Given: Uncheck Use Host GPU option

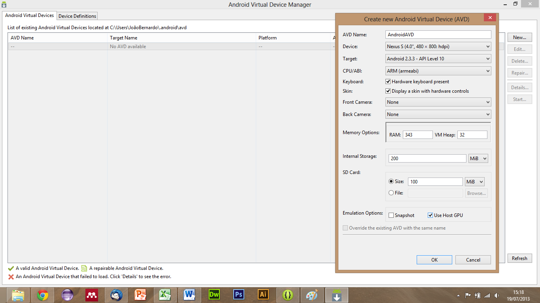Looking at the screenshot, I should point(430,215).
